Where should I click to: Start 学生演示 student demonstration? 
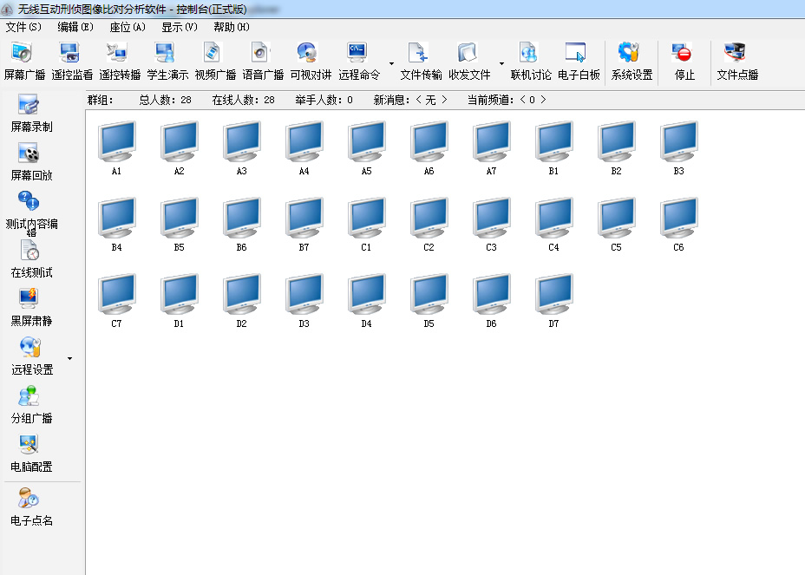point(167,54)
